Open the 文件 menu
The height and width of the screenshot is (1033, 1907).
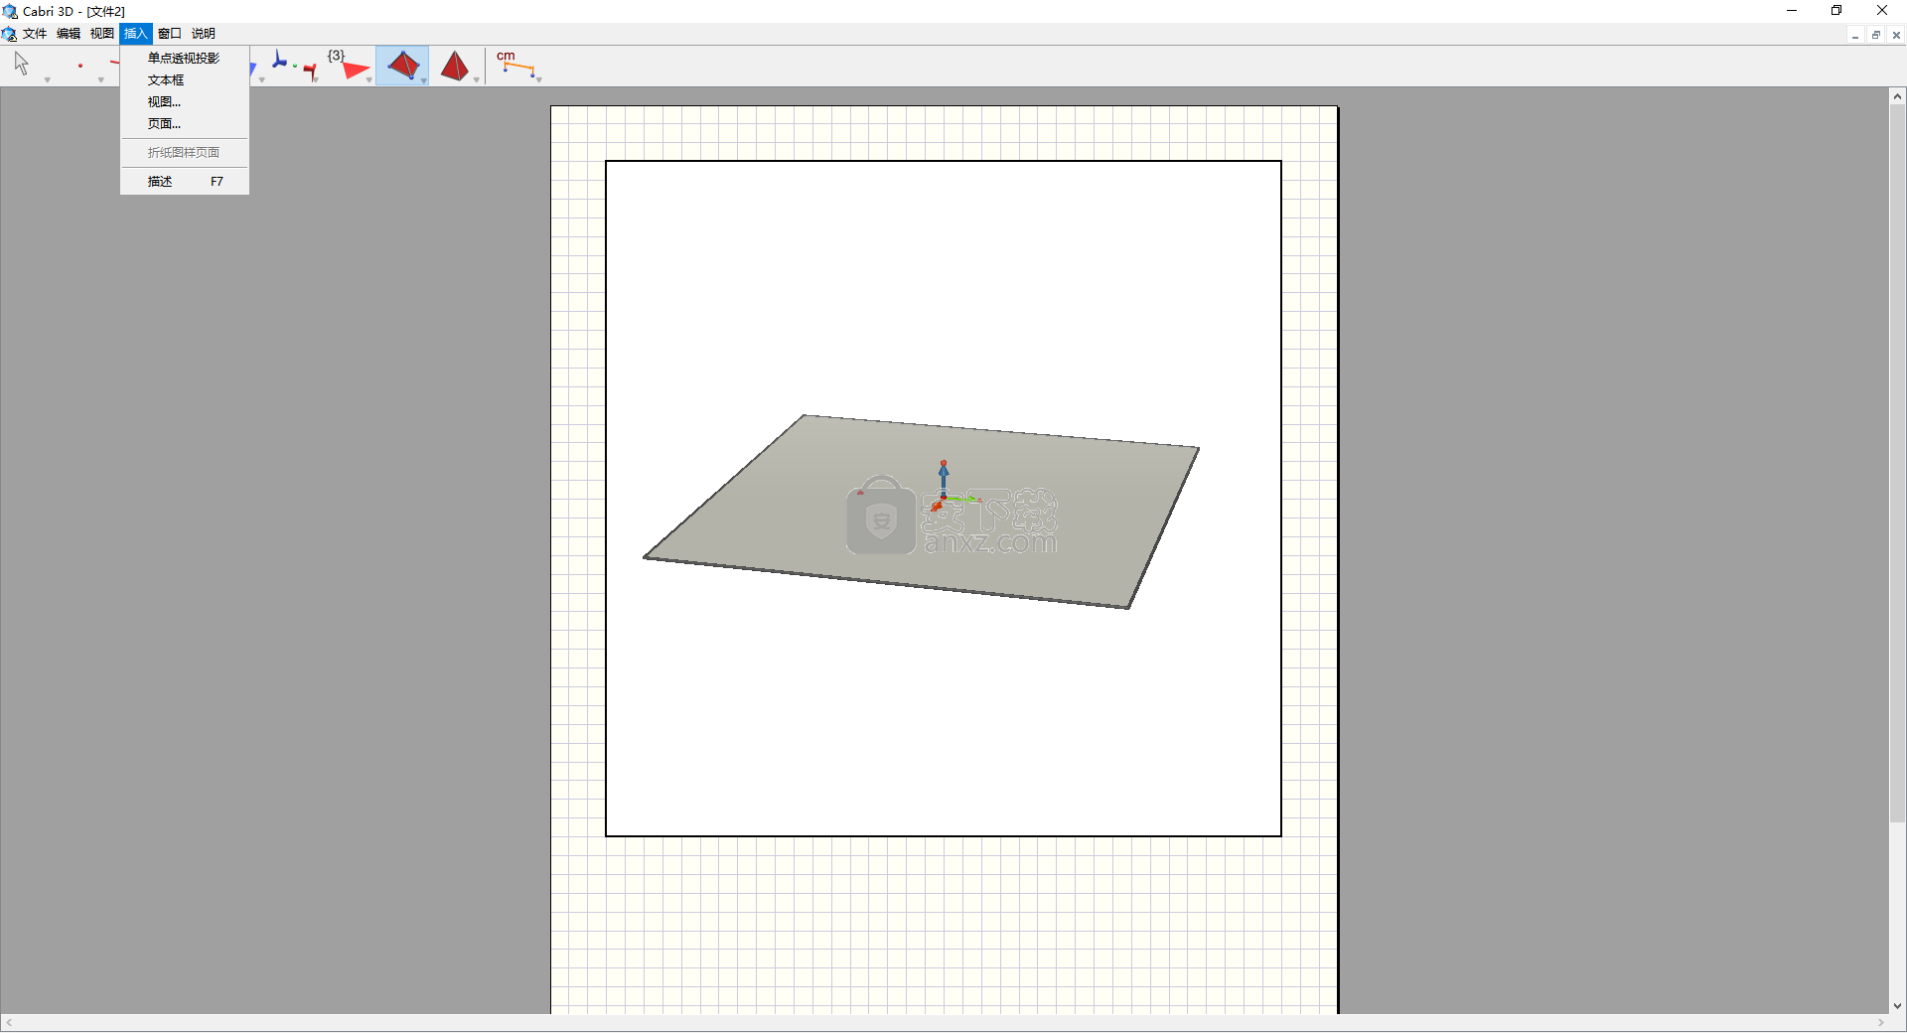[35, 34]
